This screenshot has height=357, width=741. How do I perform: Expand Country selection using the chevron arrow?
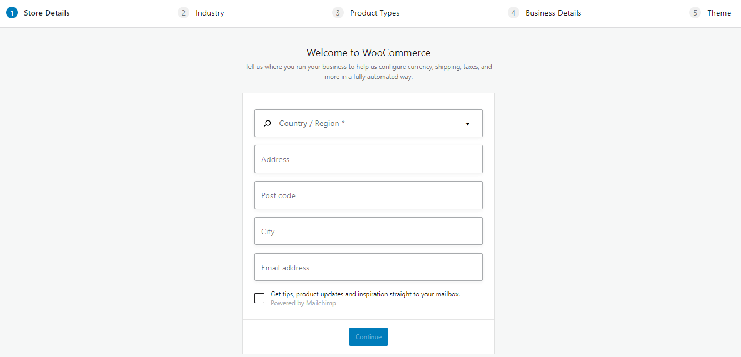(467, 124)
